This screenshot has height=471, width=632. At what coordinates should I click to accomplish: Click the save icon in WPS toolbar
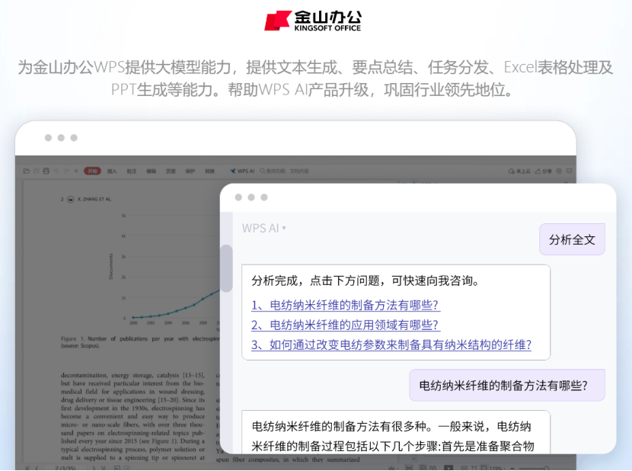[37, 171]
